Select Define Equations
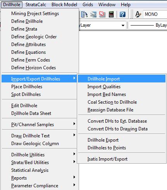Viewport: 167px width, 190px height. tap(40, 52)
